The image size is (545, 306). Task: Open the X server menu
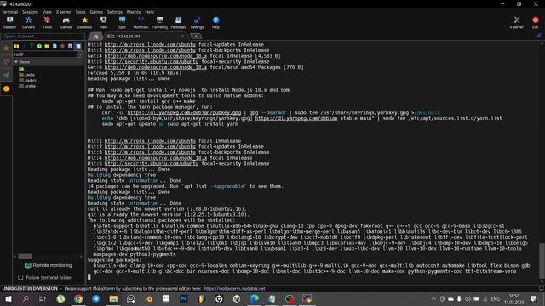click(x=63, y=12)
